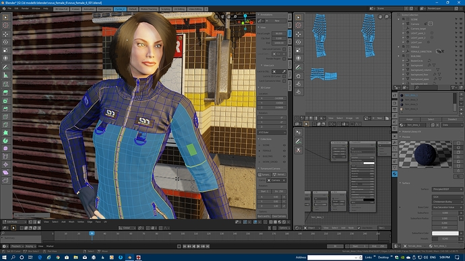Open the Render menu
Viewport: 465px width, 261px height.
(x=25, y=9)
